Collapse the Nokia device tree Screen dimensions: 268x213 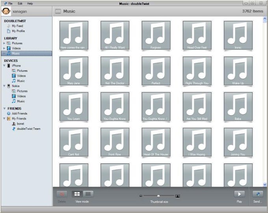coord(4,86)
